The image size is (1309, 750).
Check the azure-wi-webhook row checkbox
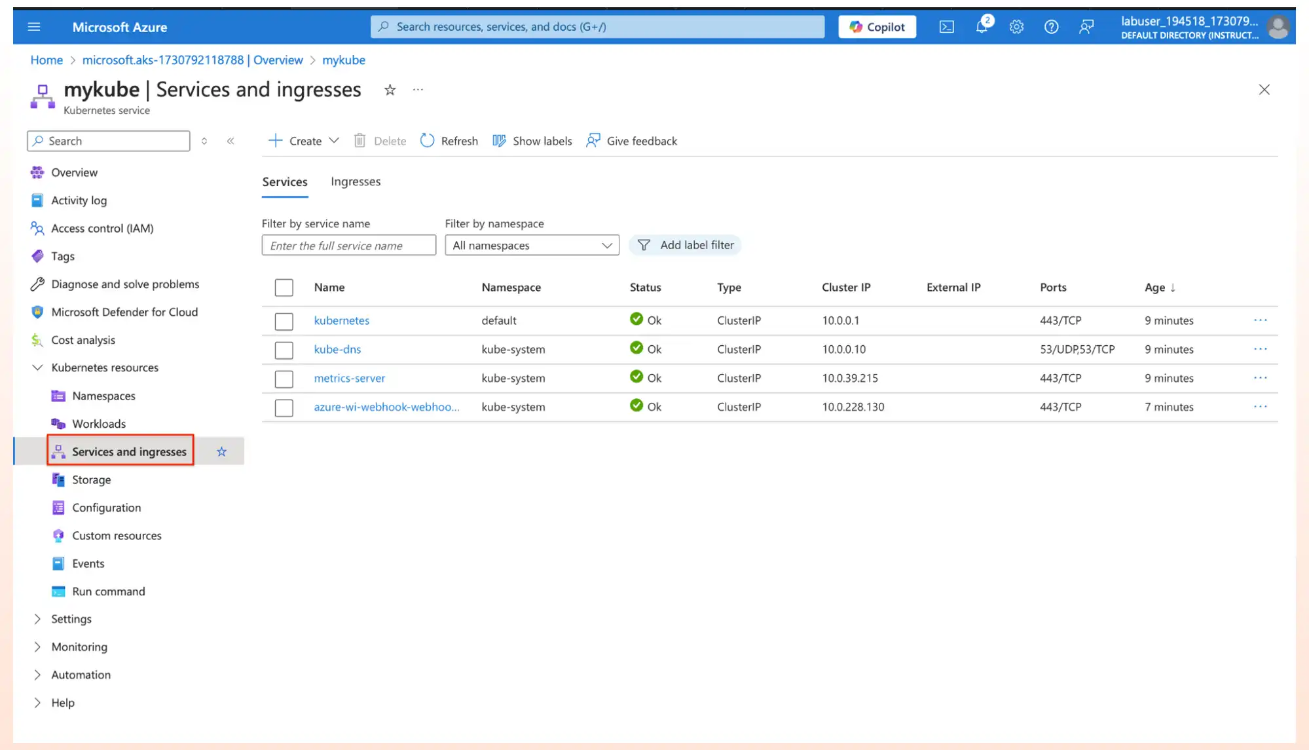tap(284, 408)
